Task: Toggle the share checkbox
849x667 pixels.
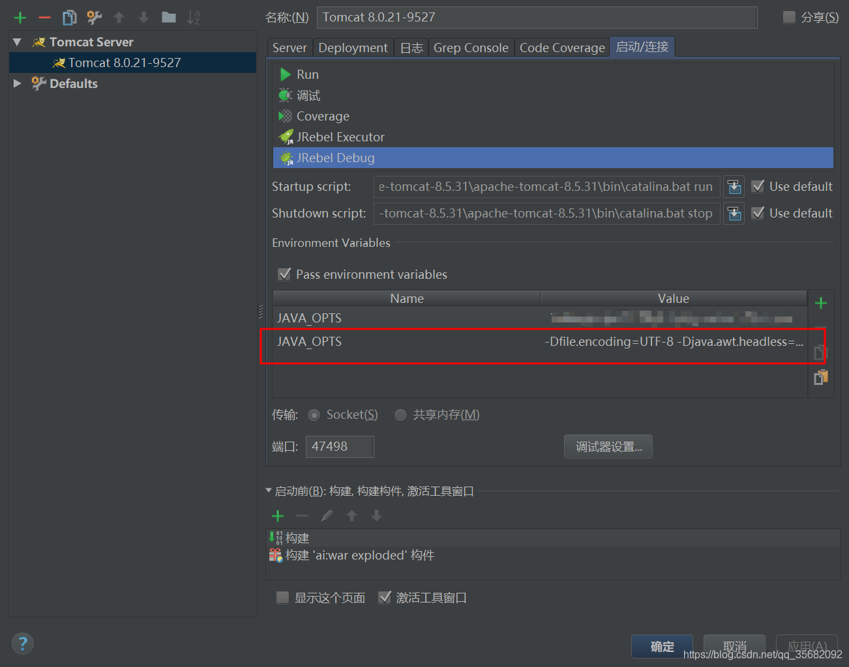Action: click(x=789, y=17)
